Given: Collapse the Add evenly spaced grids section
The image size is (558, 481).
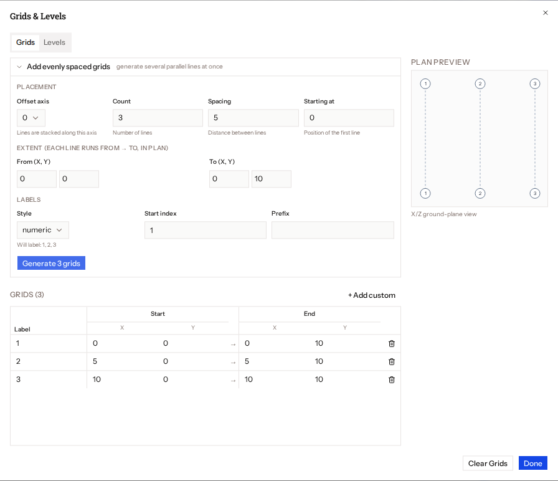Looking at the screenshot, I should (x=19, y=67).
